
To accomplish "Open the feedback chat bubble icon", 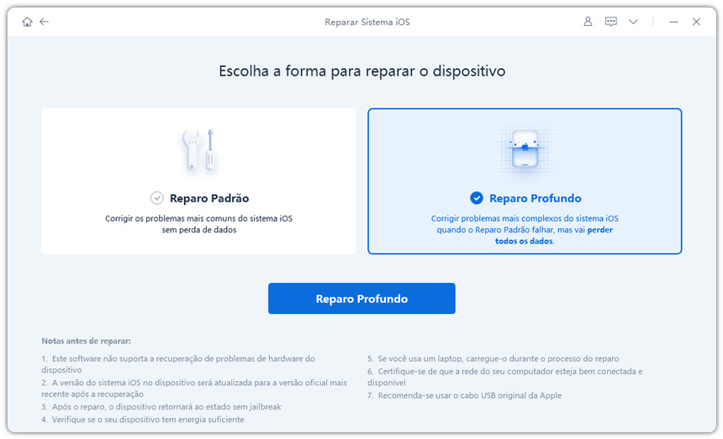I will click(611, 22).
